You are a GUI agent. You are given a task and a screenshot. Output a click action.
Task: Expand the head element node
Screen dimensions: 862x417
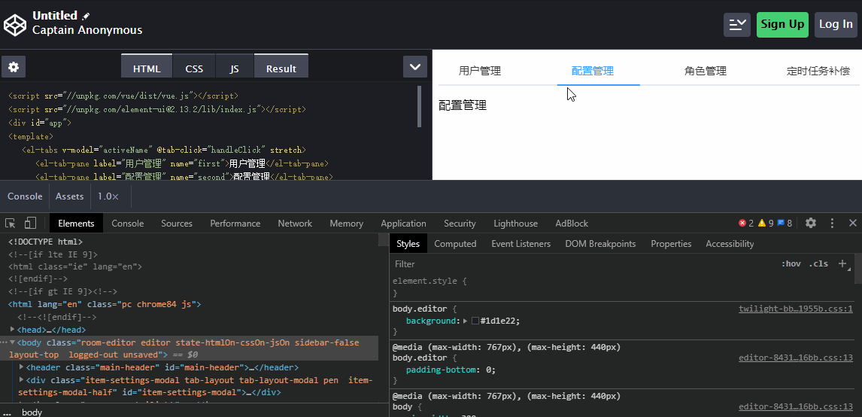tap(14, 329)
